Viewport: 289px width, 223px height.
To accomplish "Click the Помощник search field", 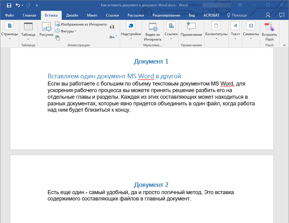I will [237, 15].
